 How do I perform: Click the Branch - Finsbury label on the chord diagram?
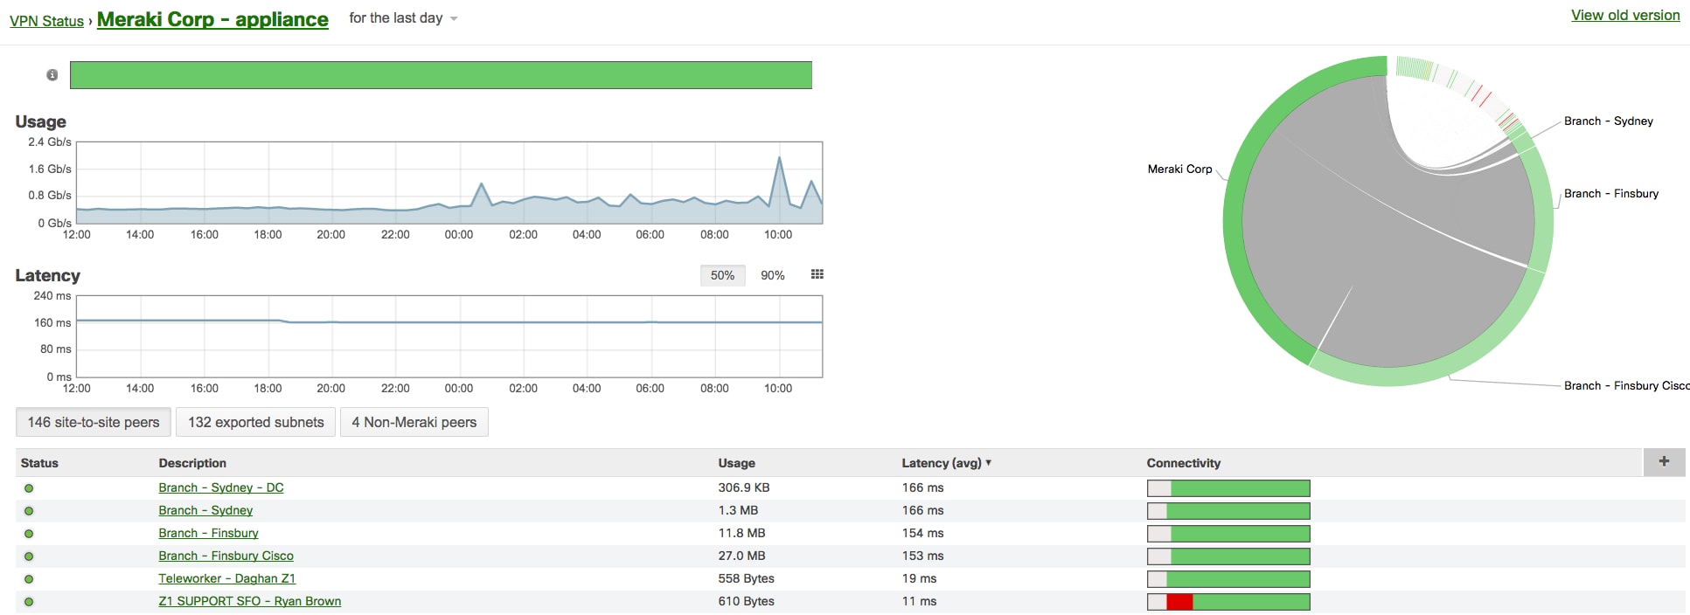point(1611,194)
